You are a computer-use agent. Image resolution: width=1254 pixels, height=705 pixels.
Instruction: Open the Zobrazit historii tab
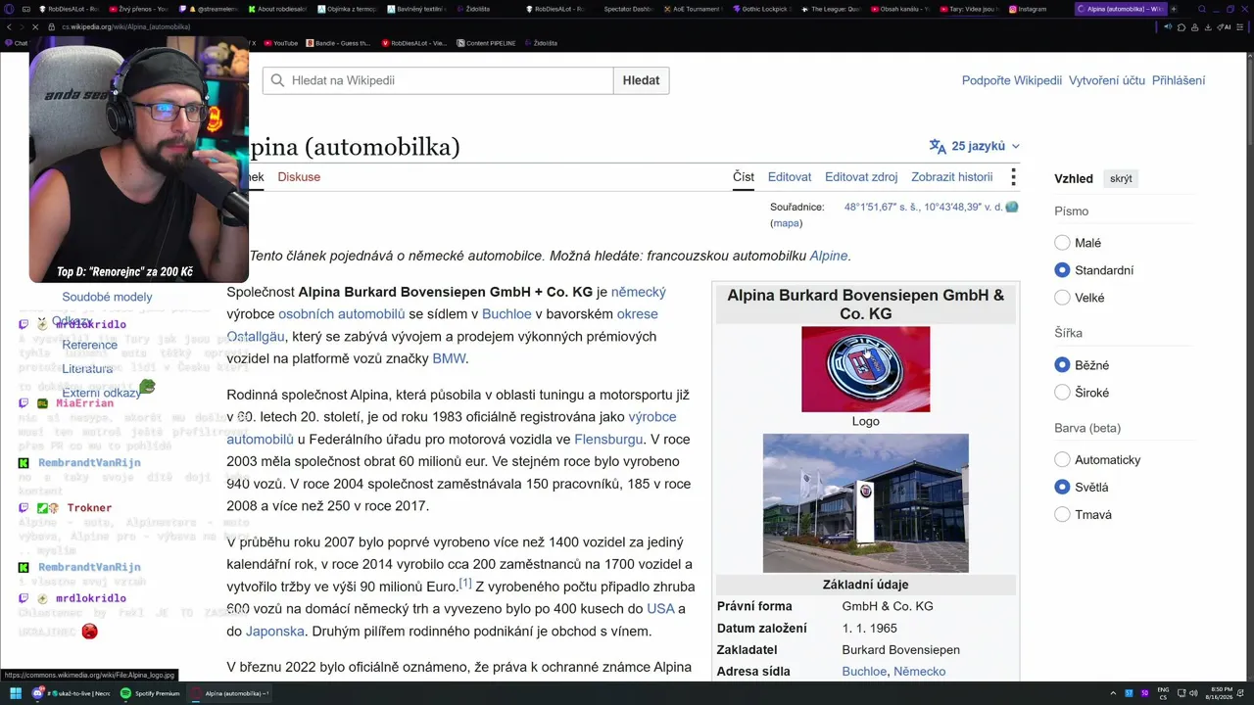pyautogui.click(x=952, y=177)
